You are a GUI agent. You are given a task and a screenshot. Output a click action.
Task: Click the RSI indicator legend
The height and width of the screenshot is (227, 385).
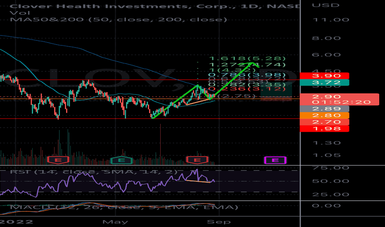[x=93, y=172]
